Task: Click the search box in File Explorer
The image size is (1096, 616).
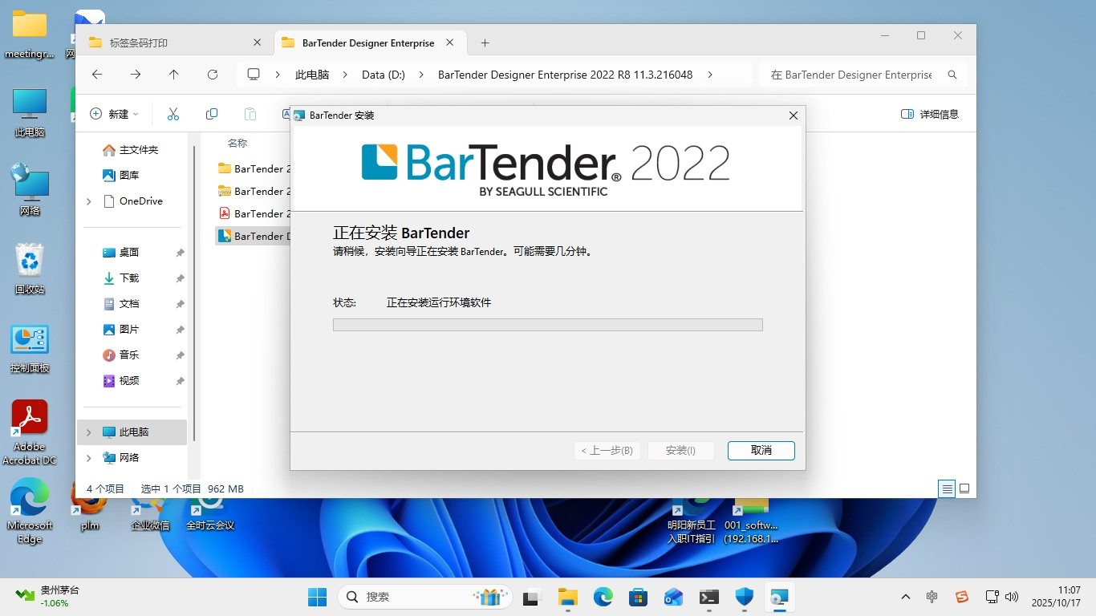Action: click(863, 75)
